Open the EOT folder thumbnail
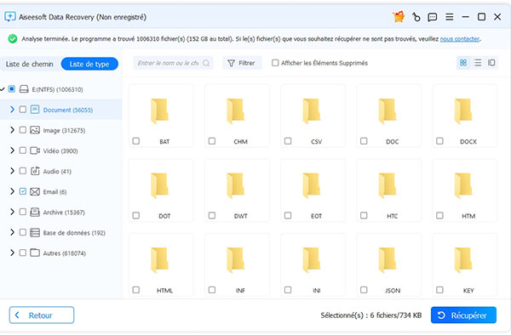This screenshot has width=511, height=335. click(311, 185)
